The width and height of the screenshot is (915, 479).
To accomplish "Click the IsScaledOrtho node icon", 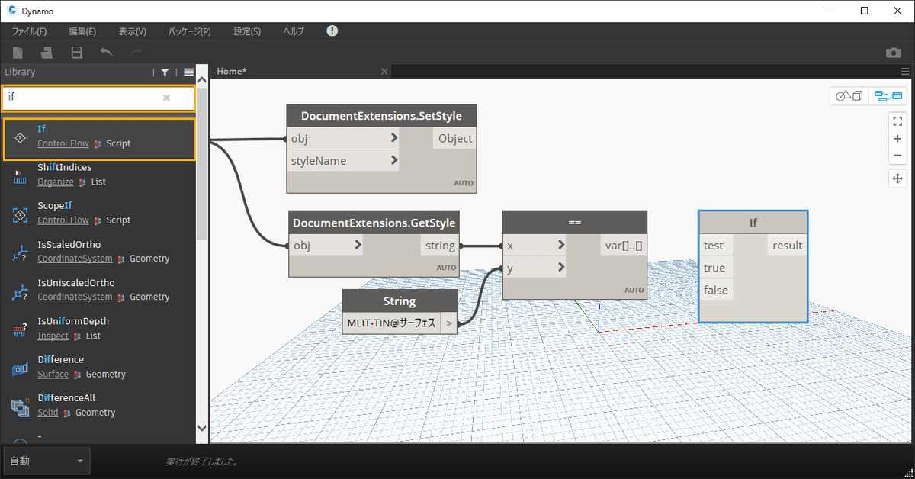I will click(x=21, y=252).
